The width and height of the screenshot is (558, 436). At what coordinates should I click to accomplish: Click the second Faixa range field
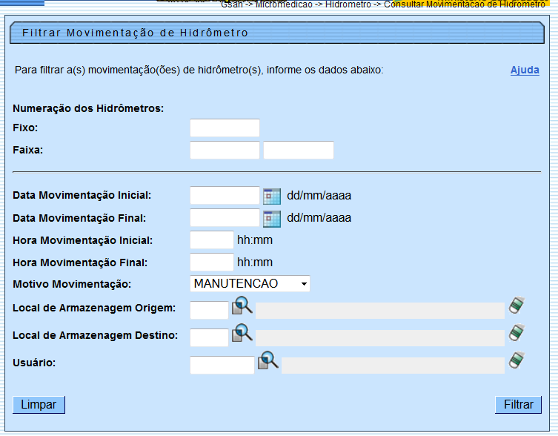pos(298,151)
